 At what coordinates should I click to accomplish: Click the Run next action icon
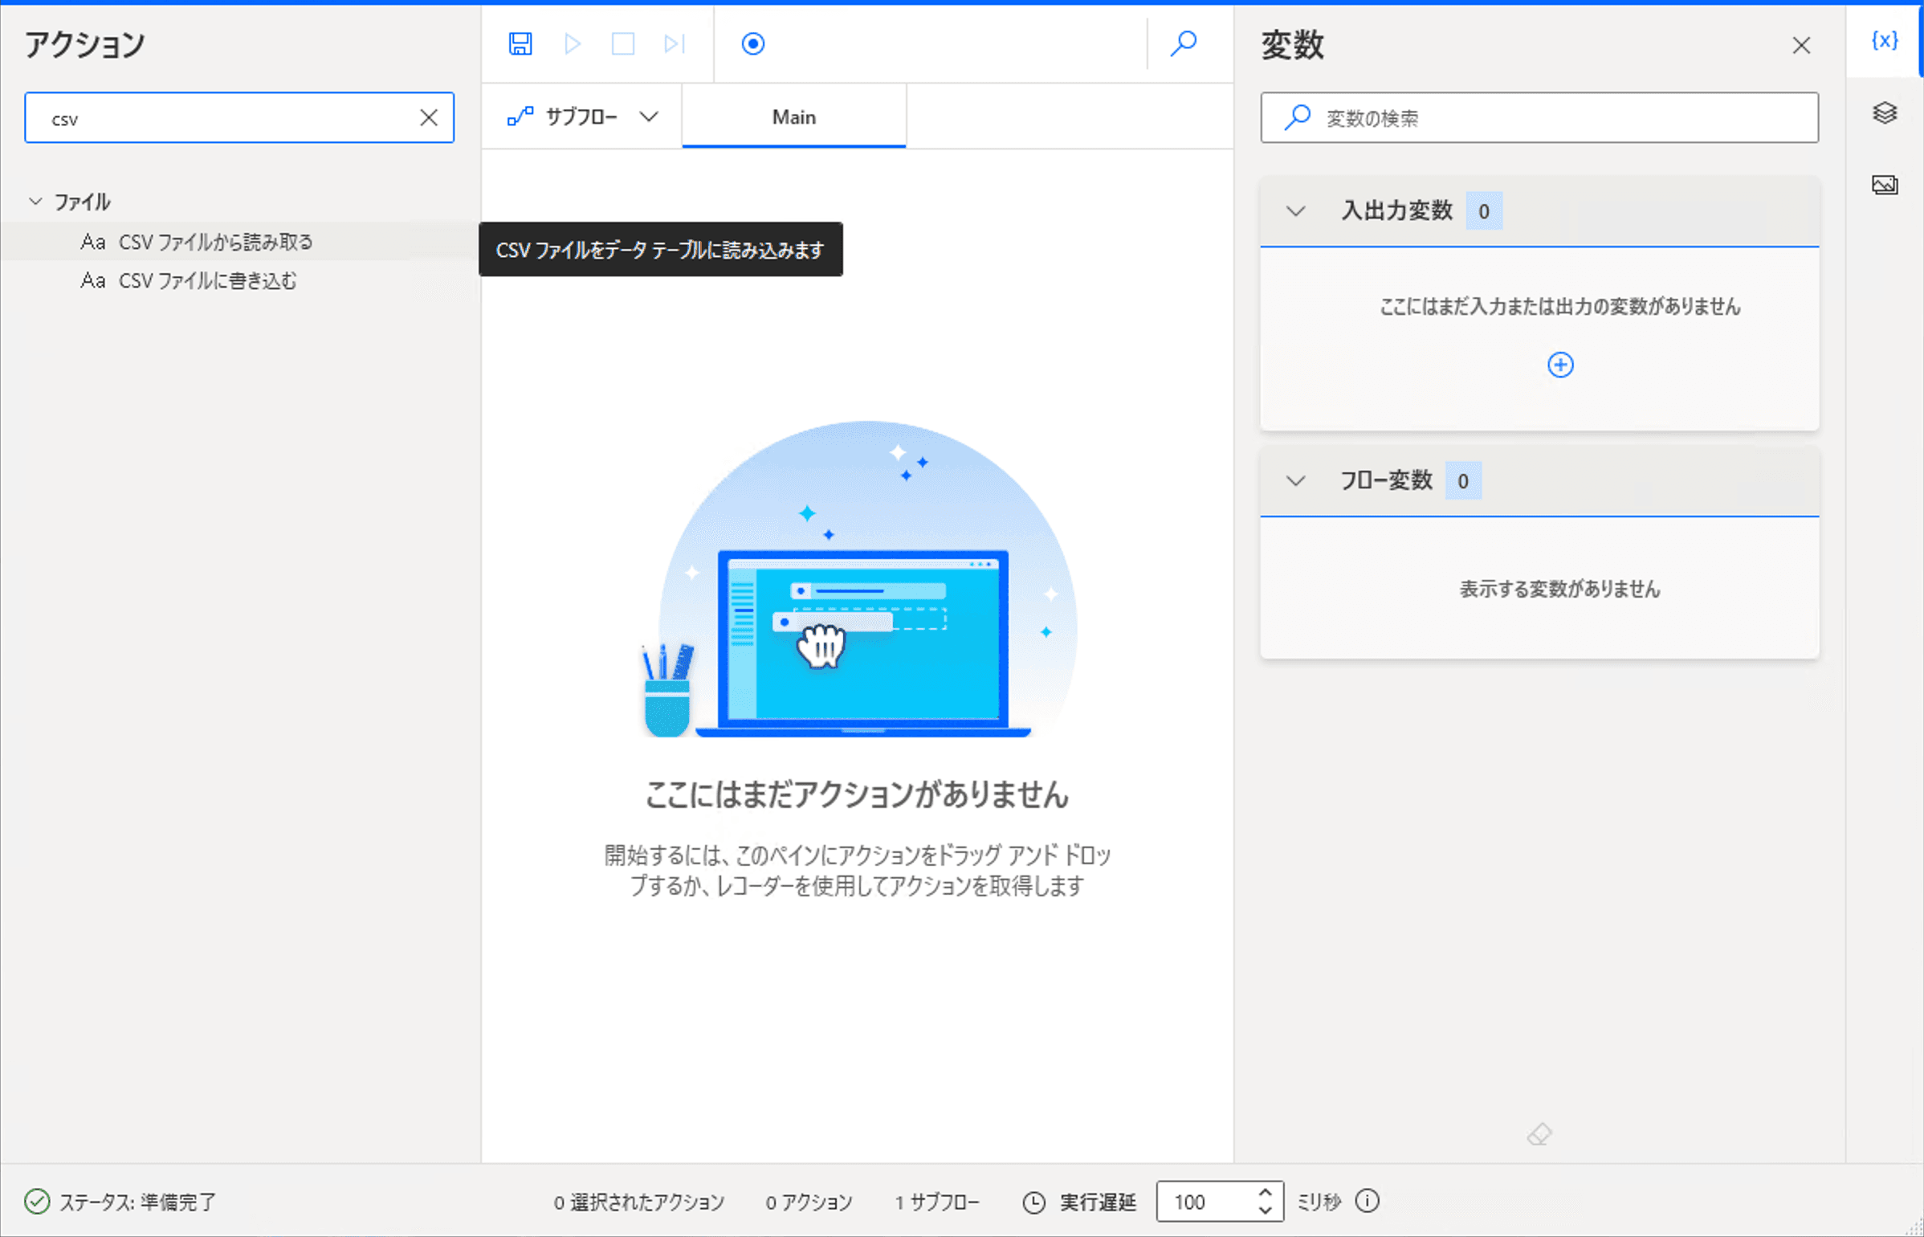point(675,43)
